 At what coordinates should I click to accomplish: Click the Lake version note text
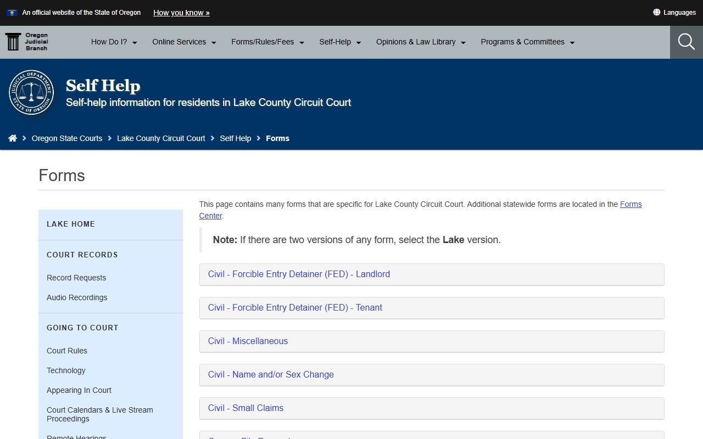pyautogui.click(x=357, y=240)
